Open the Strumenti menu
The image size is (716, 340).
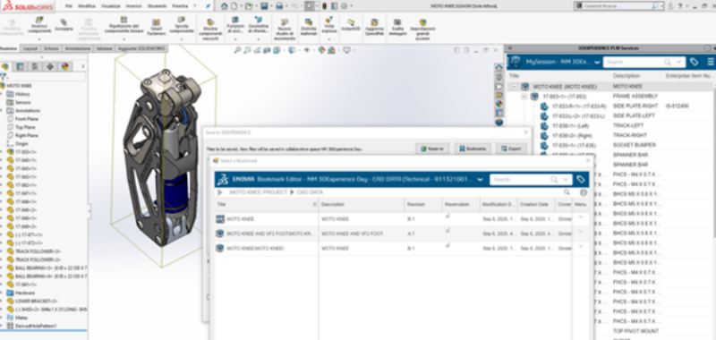(157, 6)
